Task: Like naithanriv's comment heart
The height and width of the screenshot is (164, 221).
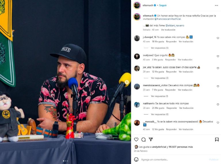Action: tap(218, 104)
